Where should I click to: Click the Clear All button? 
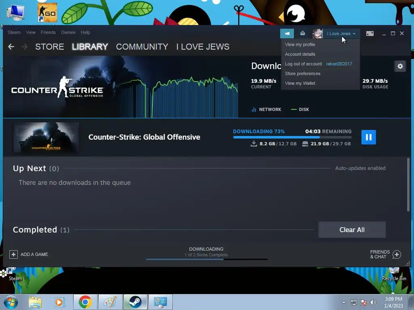point(352,230)
